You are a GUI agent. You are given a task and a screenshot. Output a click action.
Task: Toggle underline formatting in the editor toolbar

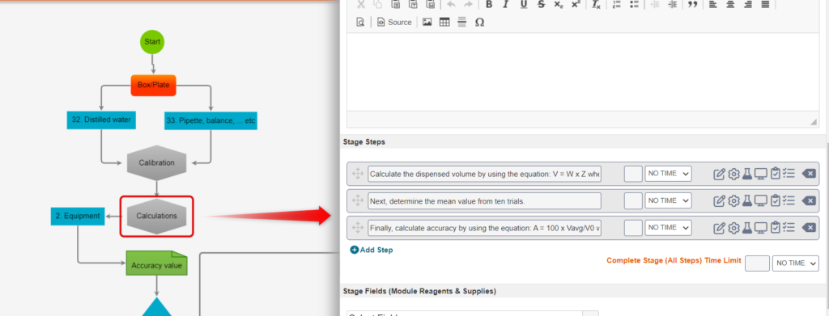(x=524, y=4)
